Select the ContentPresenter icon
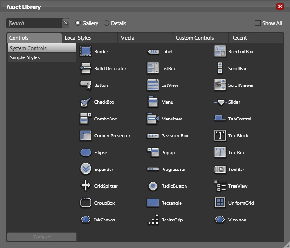The width and height of the screenshot is (290, 248). (86, 135)
